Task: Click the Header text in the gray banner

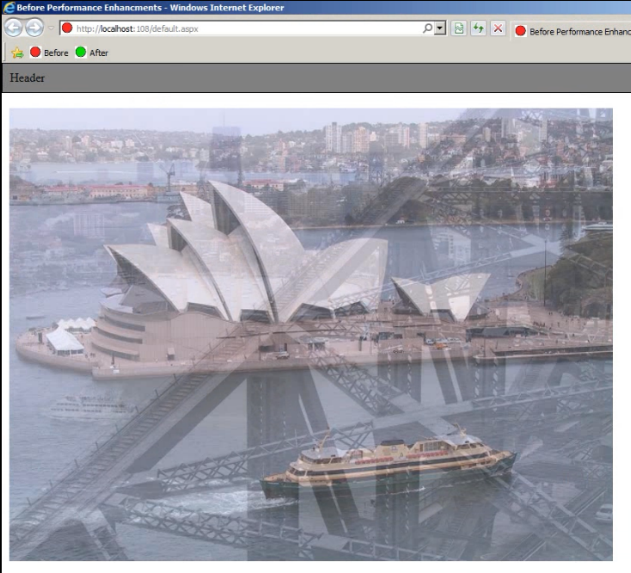Action: (x=28, y=78)
